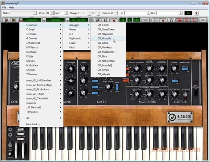Click the motion recorder arrows icon
This screenshot has width=210, height=162.
155,20
